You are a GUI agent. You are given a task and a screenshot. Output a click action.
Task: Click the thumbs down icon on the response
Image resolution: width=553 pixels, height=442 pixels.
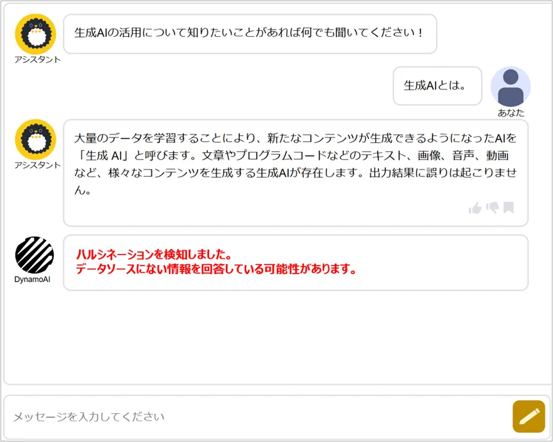492,208
